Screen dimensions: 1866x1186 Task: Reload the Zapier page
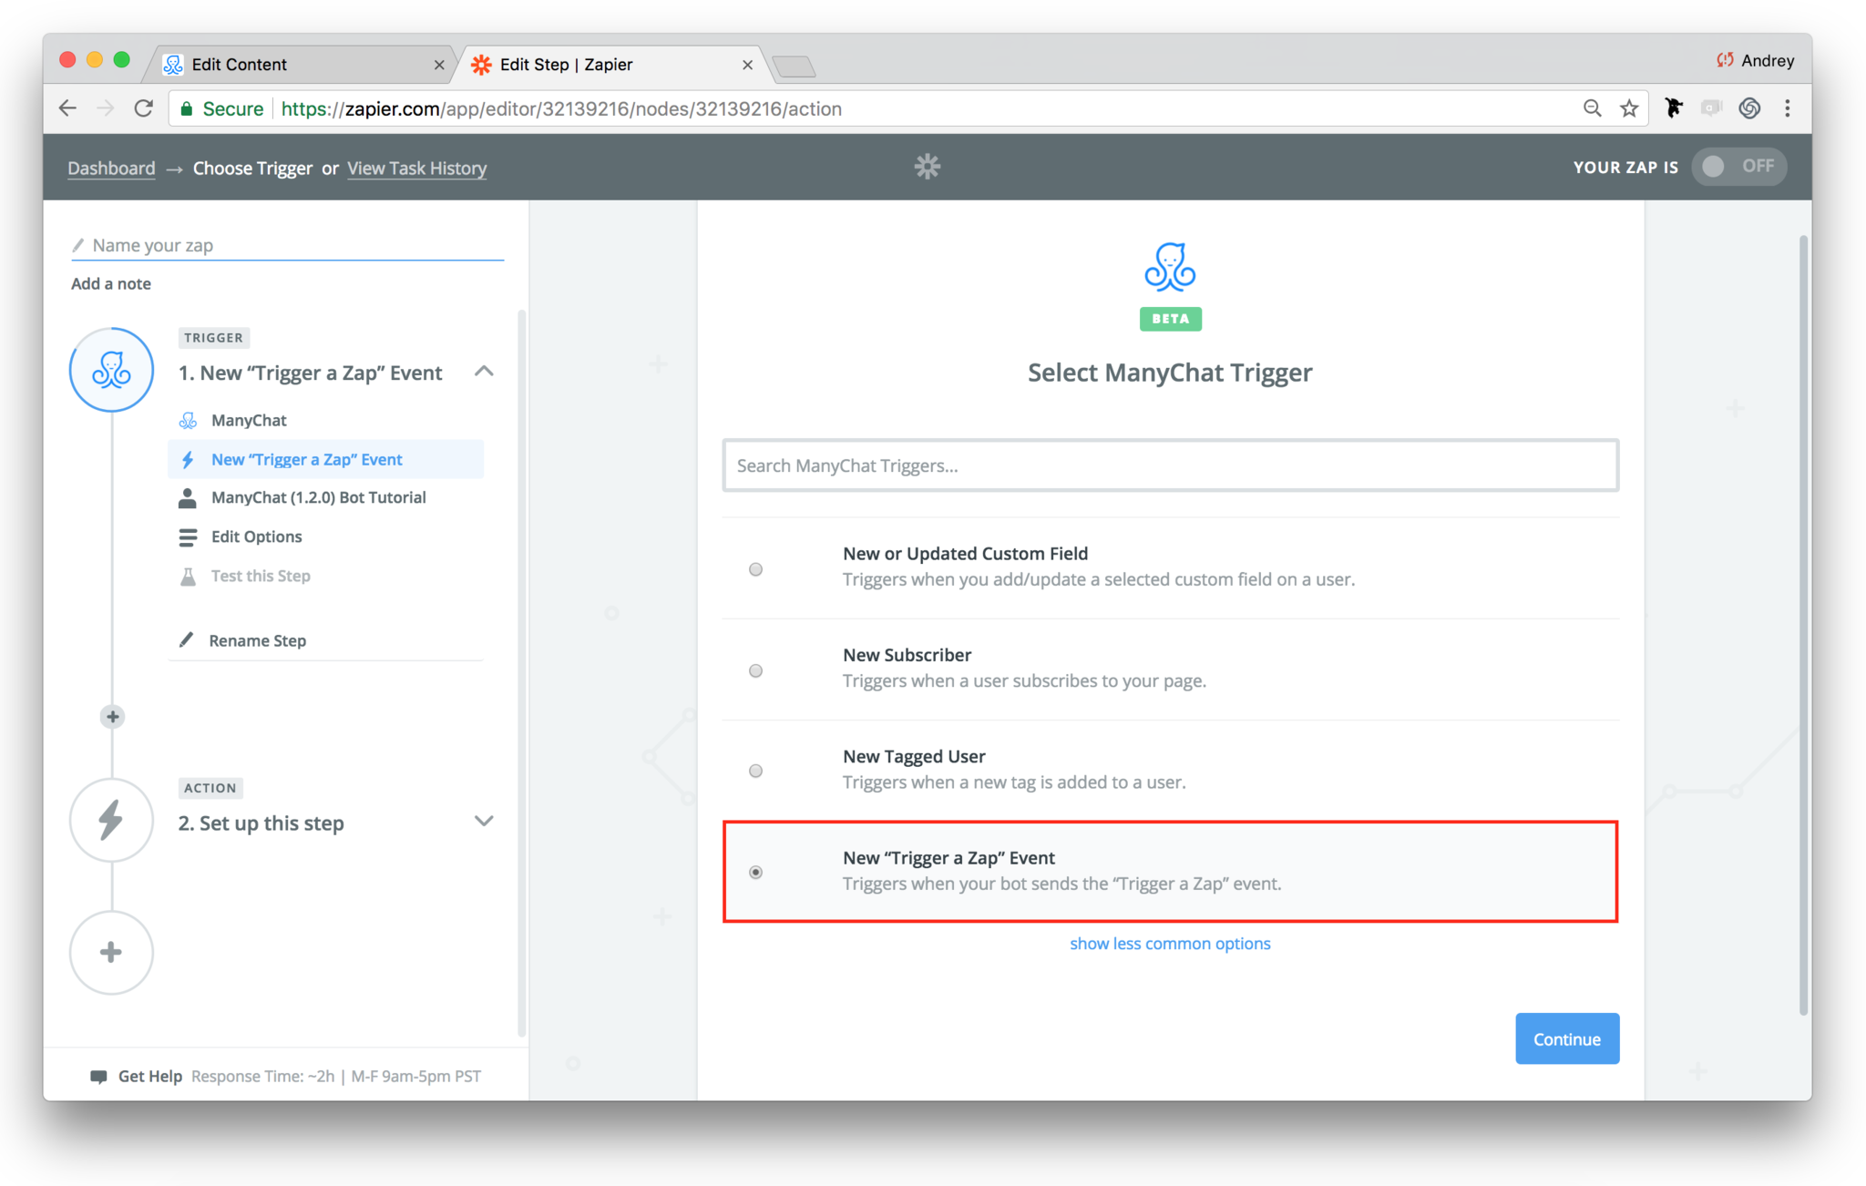144,108
